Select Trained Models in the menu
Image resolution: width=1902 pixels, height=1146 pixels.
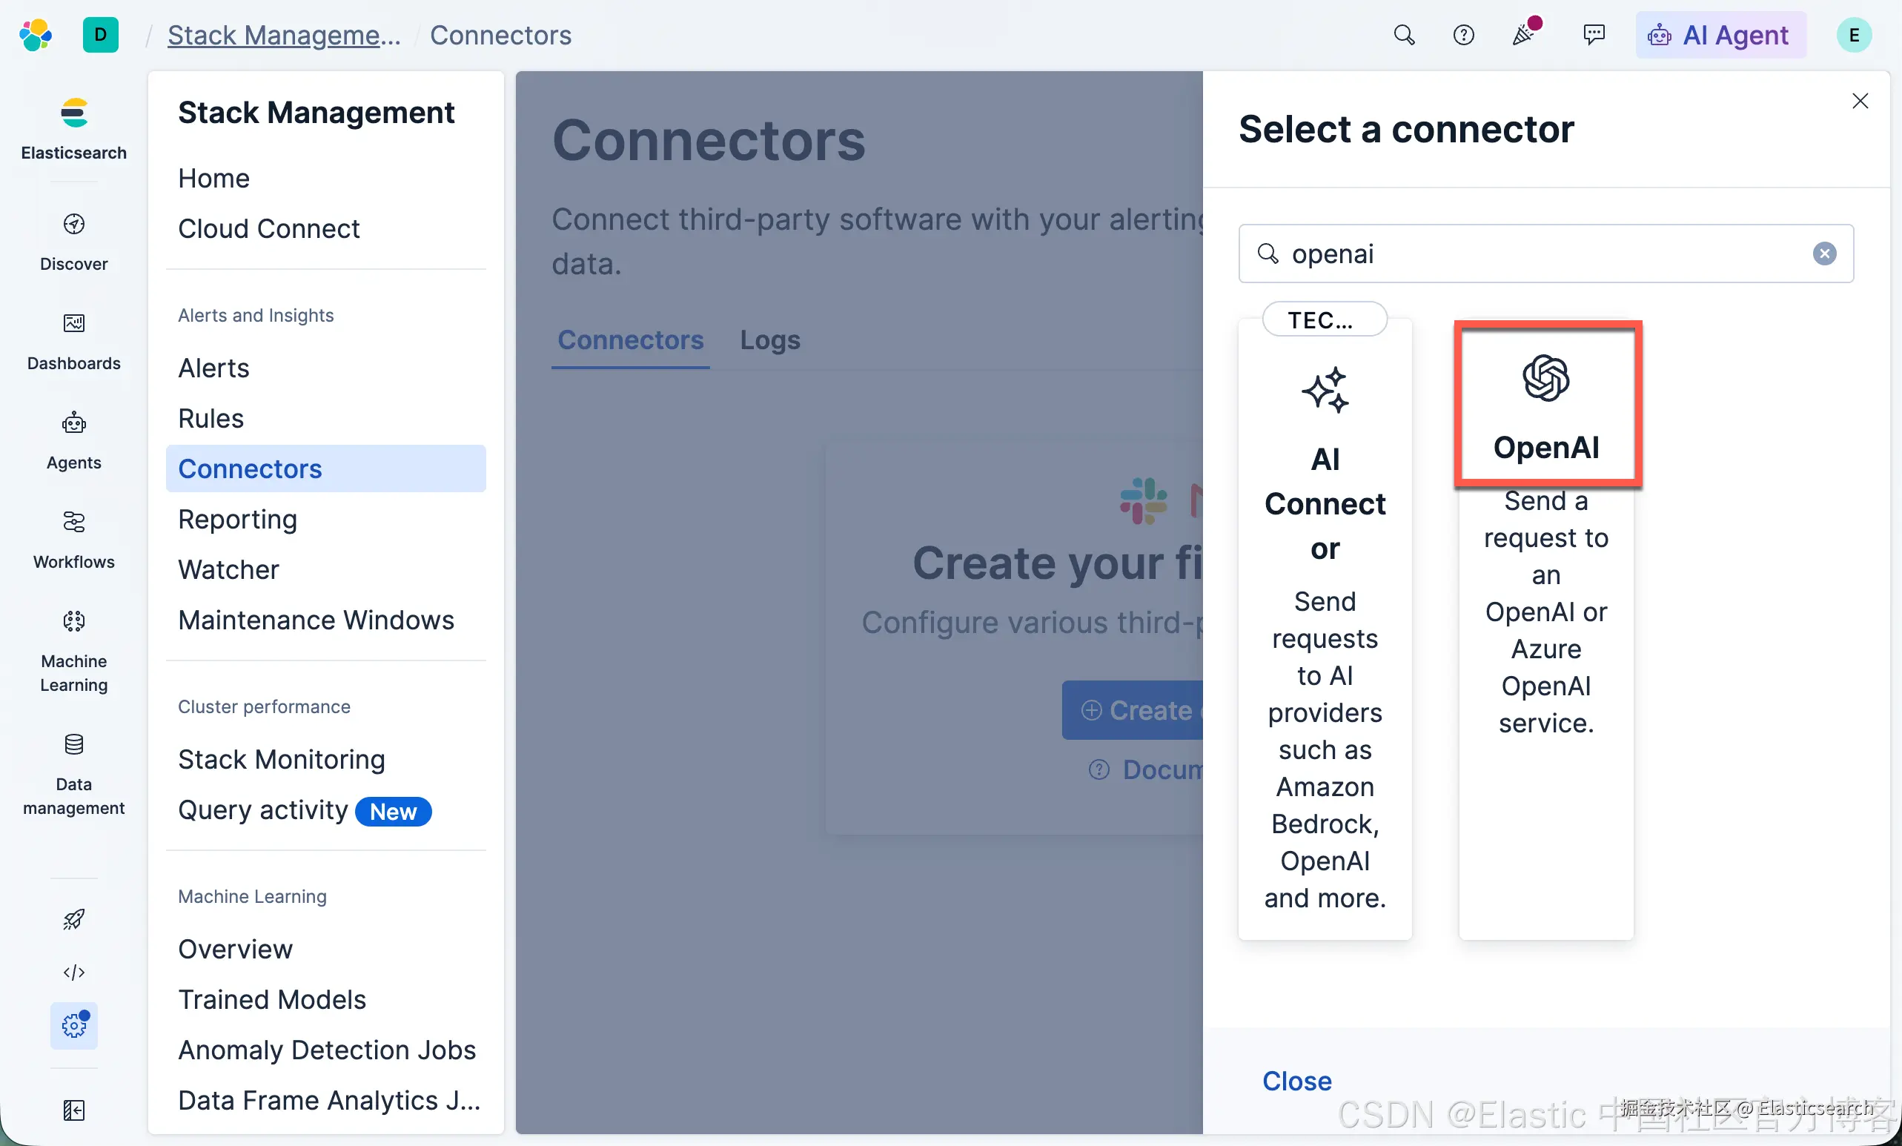[x=272, y=999]
